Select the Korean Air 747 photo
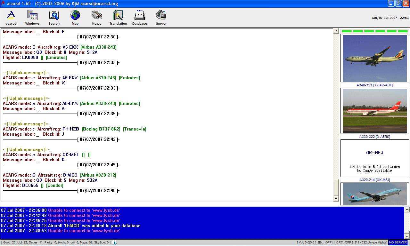410x246 pixels. click(375, 194)
